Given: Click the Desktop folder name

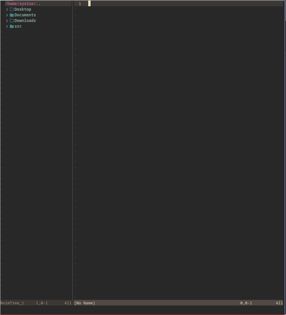Looking at the screenshot, I should pos(23,9).
